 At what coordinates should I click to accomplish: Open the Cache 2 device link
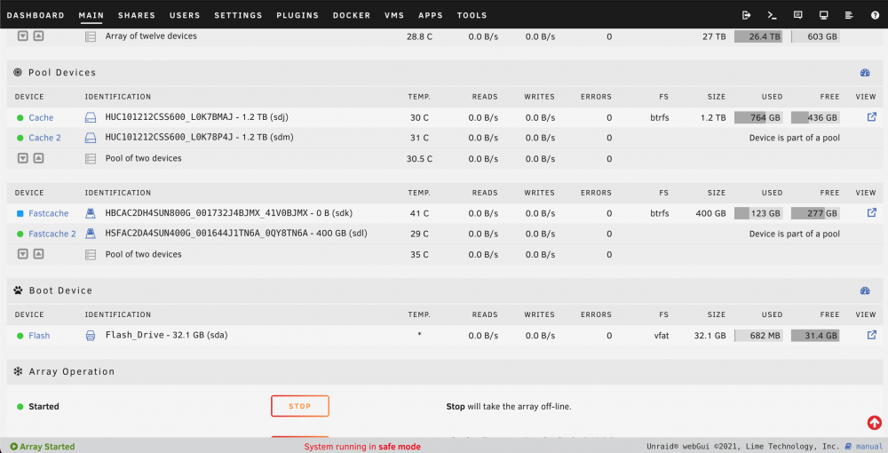pos(44,138)
